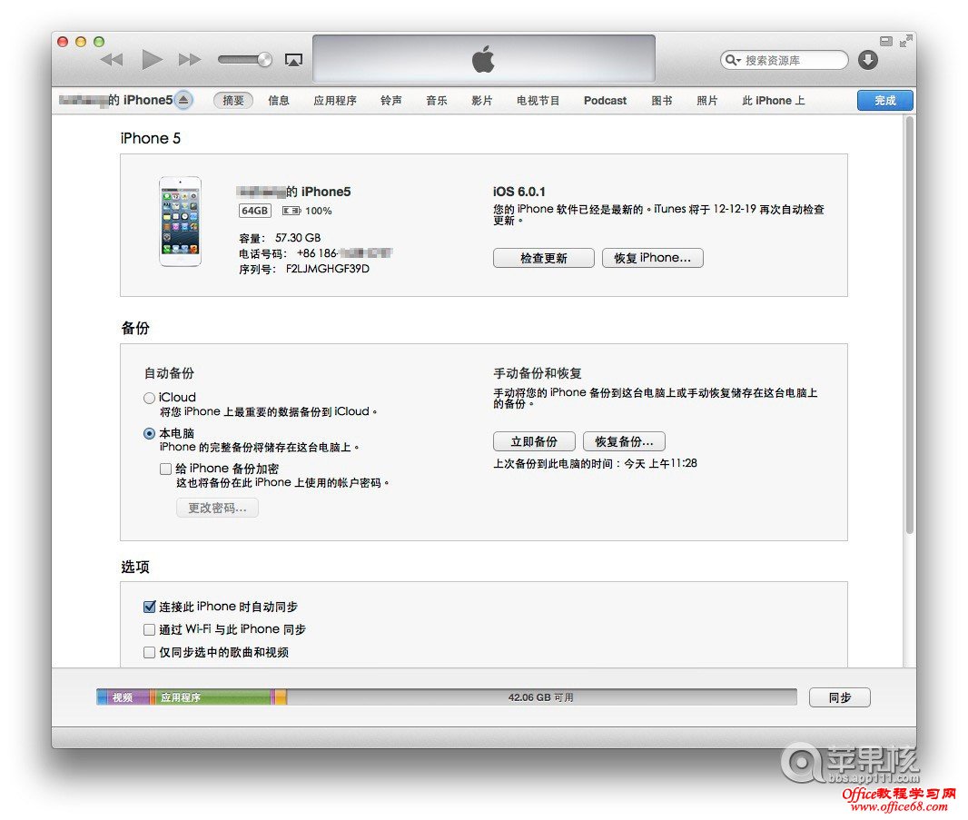Open AirPlay via its icon
The height and width of the screenshot is (820, 968).
tap(293, 58)
